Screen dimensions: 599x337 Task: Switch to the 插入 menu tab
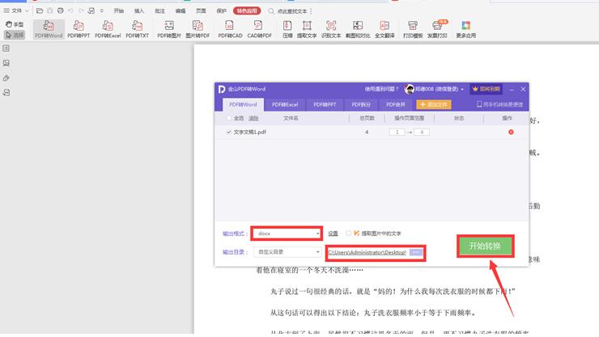pyautogui.click(x=139, y=11)
